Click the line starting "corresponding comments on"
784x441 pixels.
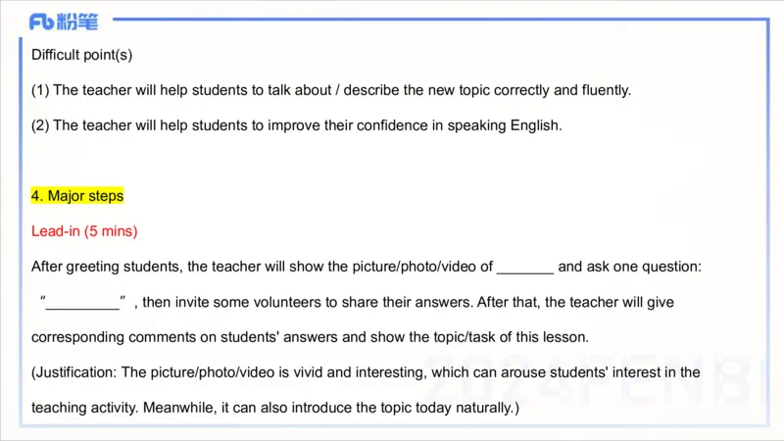click(310, 337)
